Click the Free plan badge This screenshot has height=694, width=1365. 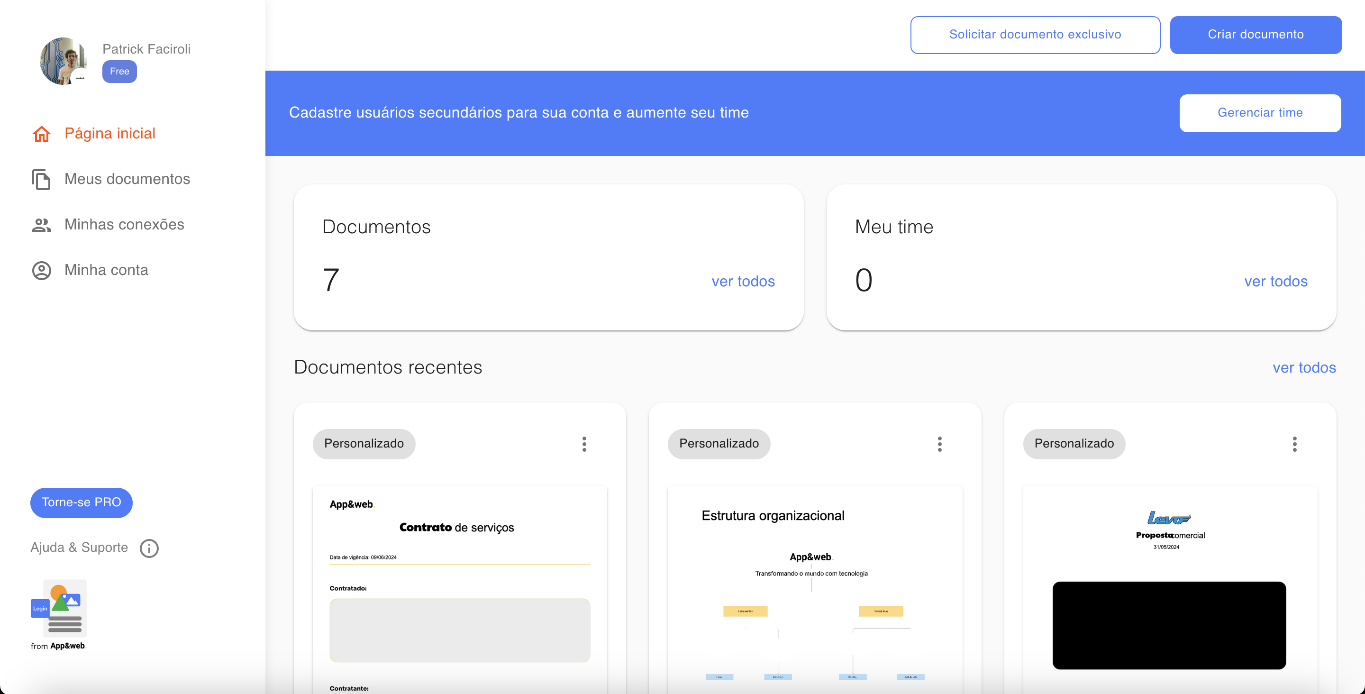click(119, 72)
